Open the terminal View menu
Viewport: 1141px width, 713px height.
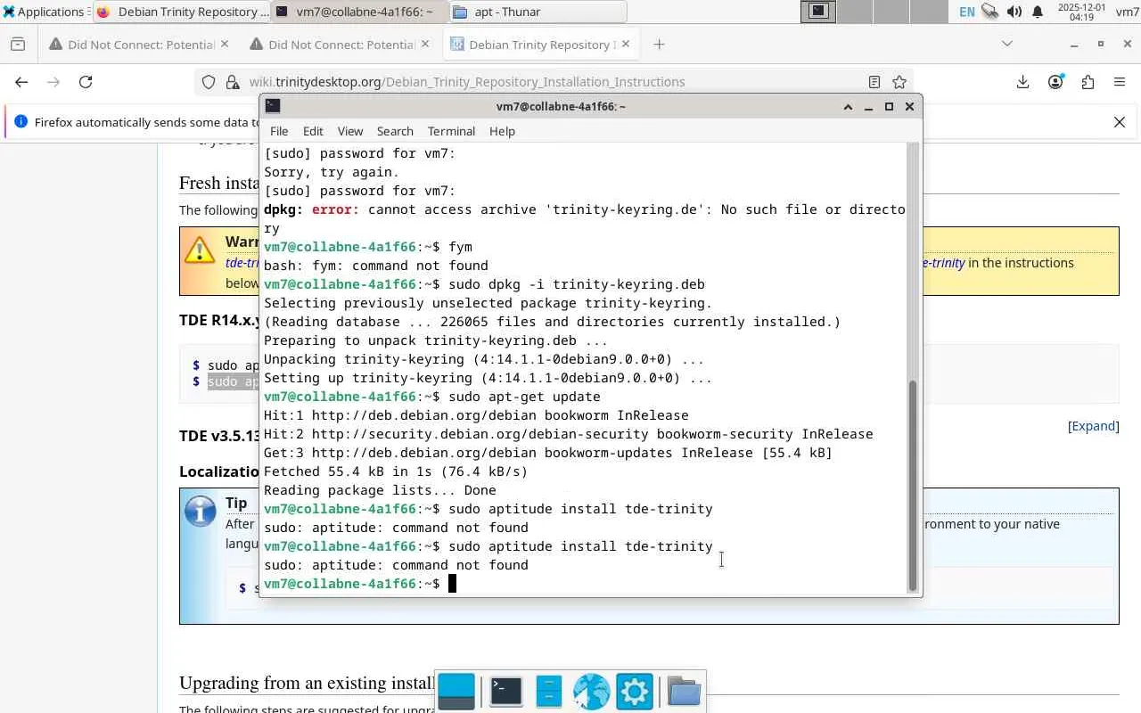coord(350,131)
